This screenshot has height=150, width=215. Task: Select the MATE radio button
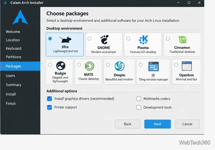click(x=79, y=65)
